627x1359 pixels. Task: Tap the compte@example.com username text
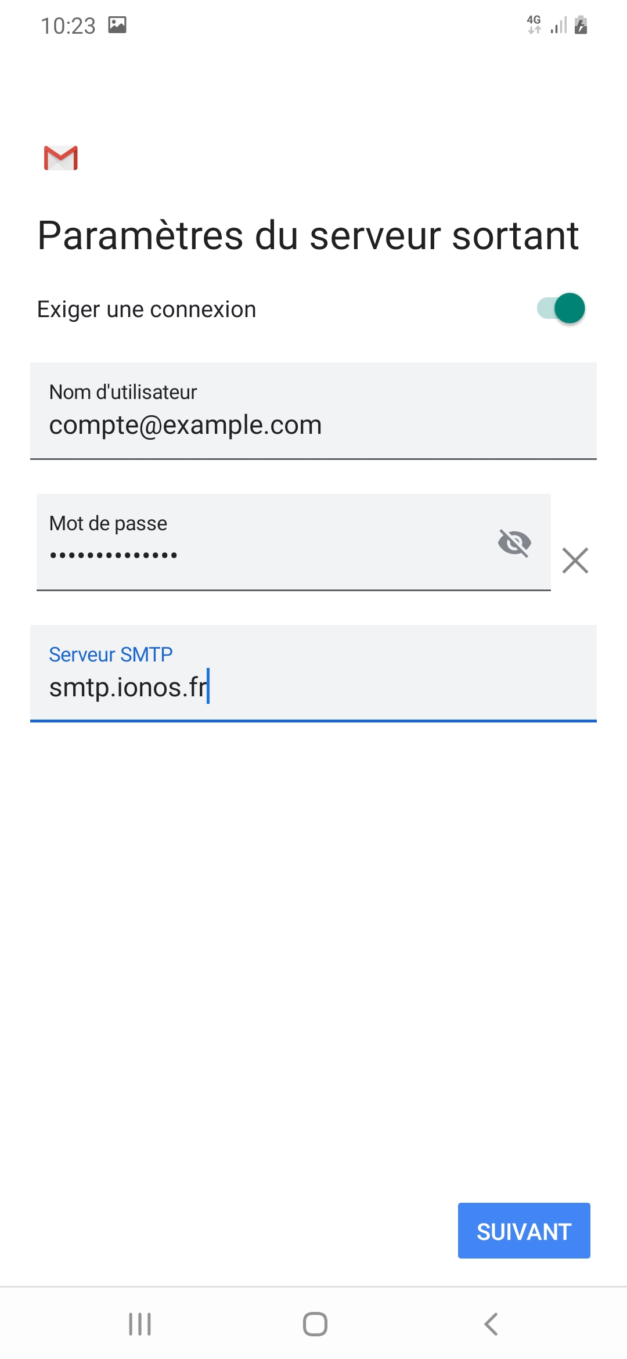click(185, 425)
